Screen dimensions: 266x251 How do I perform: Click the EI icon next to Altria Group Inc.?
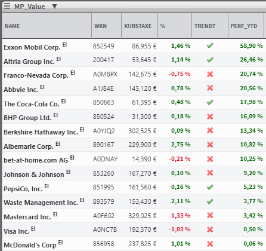58,59
